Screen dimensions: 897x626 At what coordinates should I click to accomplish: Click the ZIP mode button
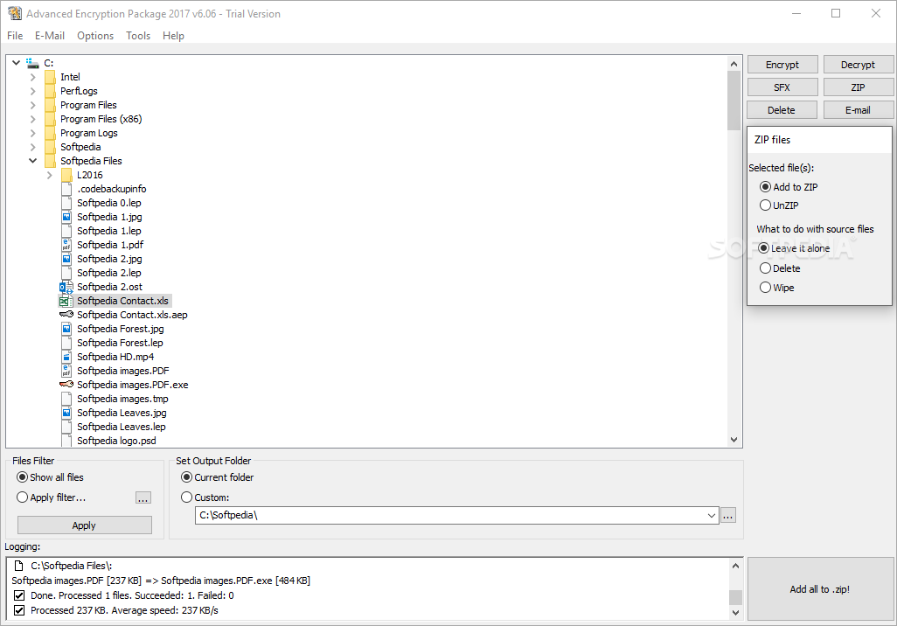[x=859, y=87]
